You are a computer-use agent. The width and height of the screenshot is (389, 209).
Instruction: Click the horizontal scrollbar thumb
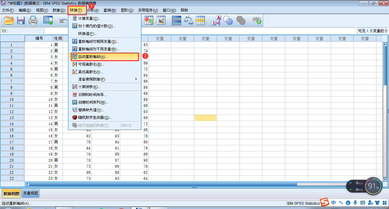point(163,184)
